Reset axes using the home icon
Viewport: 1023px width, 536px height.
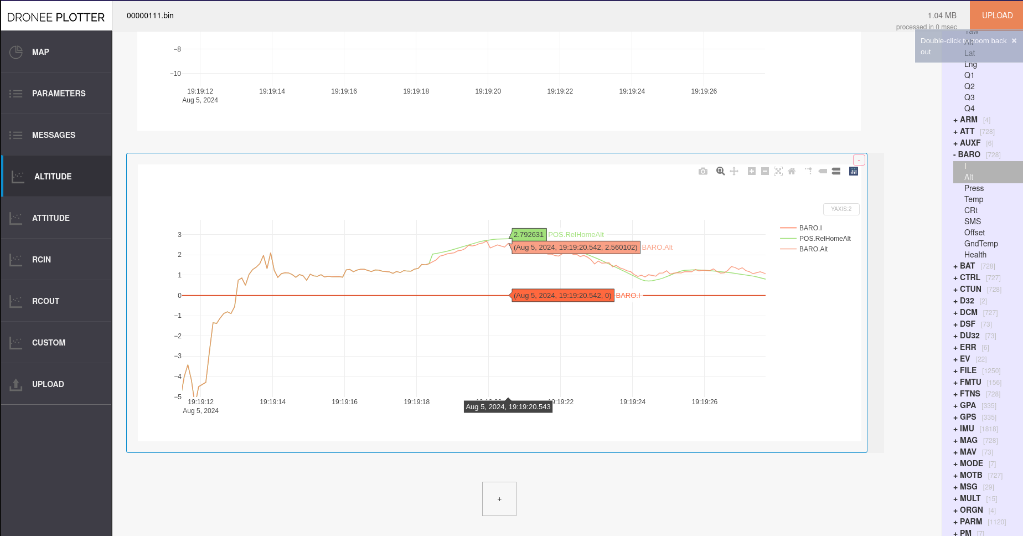pos(791,171)
